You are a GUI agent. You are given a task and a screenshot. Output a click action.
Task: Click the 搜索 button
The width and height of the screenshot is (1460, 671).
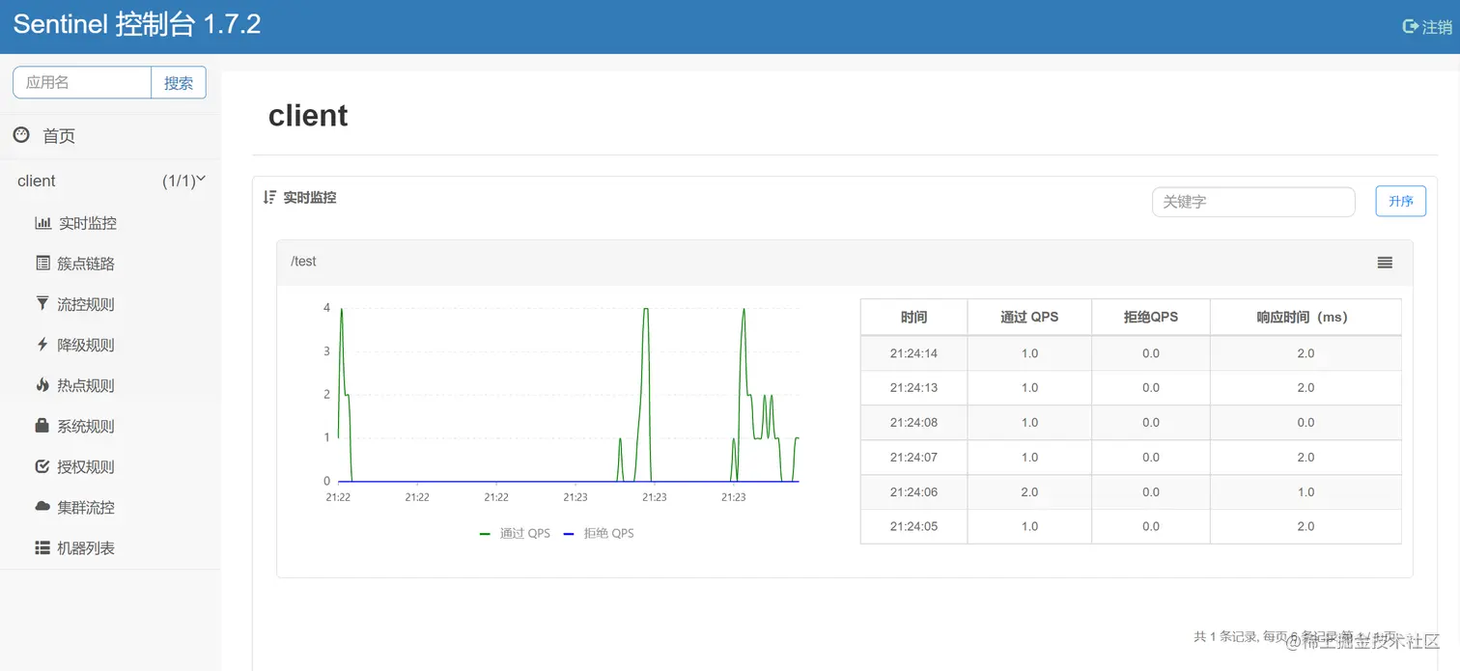(179, 83)
